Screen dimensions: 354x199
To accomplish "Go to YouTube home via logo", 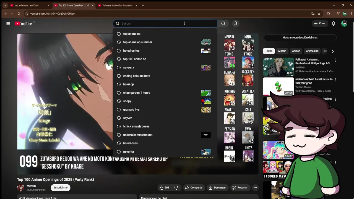I will click(24, 23).
